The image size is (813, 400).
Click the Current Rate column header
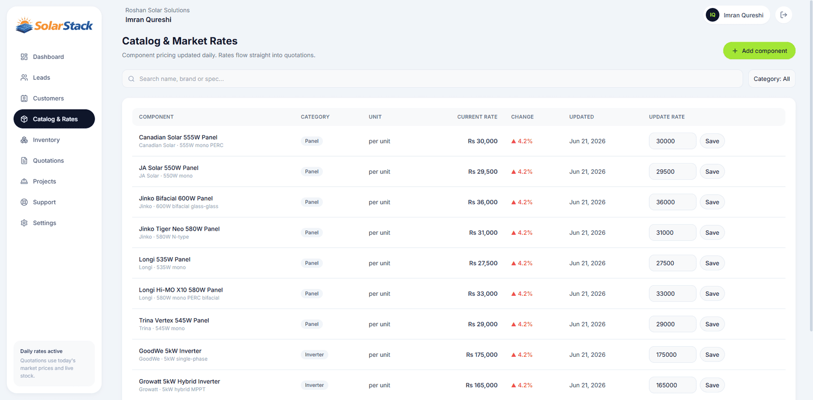pos(477,117)
